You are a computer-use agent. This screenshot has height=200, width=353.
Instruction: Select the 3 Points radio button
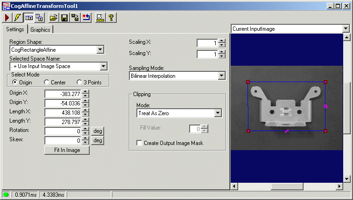point(79,82)
